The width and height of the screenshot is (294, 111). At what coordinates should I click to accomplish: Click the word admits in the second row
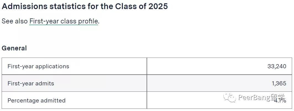(45, 83)
